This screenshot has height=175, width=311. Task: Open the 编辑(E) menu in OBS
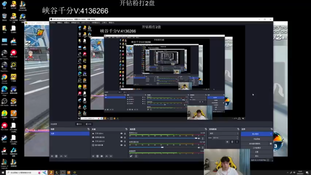60,23
